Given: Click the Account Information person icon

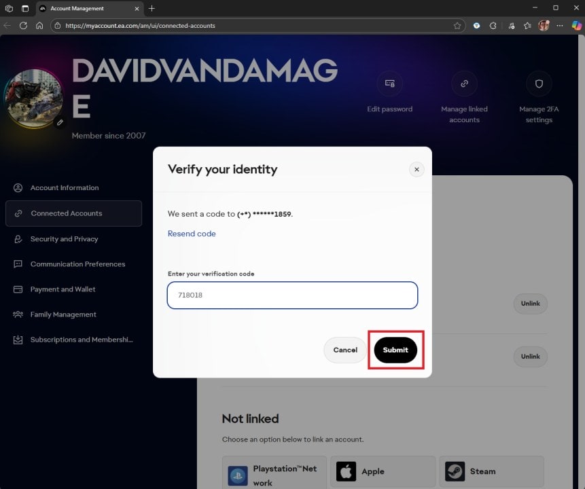Looking at the screenshot, I should coord(16,187).
